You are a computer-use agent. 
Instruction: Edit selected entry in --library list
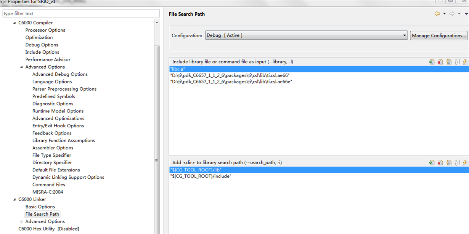pos(449,62)
